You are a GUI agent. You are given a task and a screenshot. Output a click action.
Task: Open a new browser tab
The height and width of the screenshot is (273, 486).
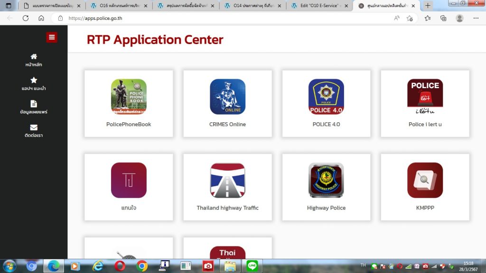point(428,6)
